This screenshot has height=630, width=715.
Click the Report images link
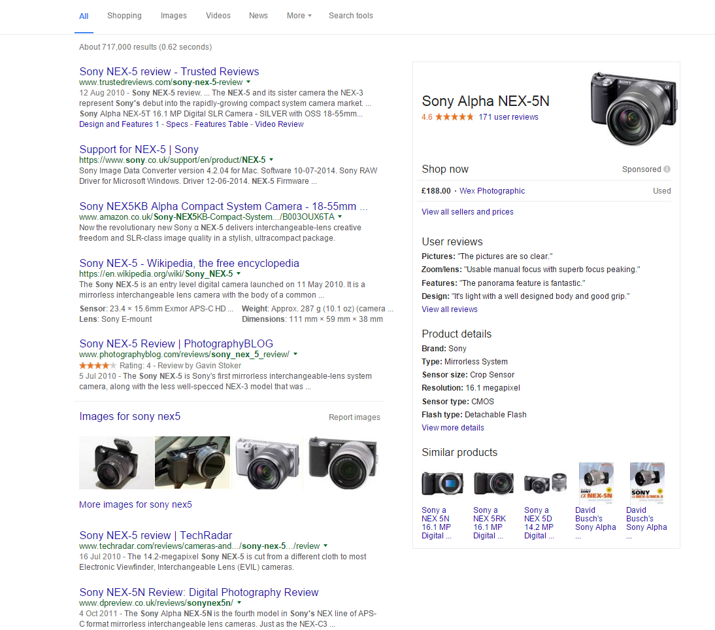(x=354, y=417)
